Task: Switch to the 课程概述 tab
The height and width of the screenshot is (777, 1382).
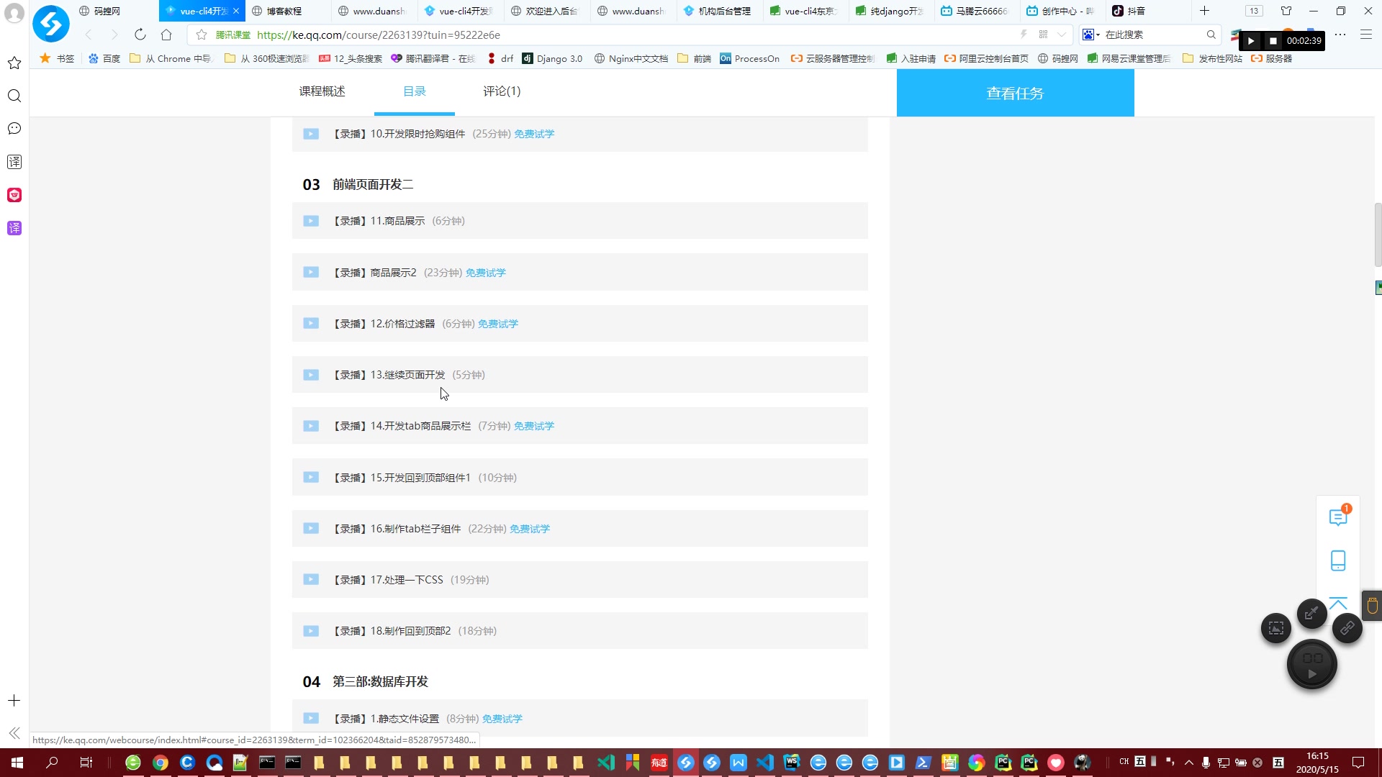Action: pos(322,91)
